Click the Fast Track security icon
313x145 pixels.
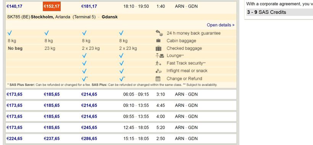pyautogui.click(x=158, y=64)
